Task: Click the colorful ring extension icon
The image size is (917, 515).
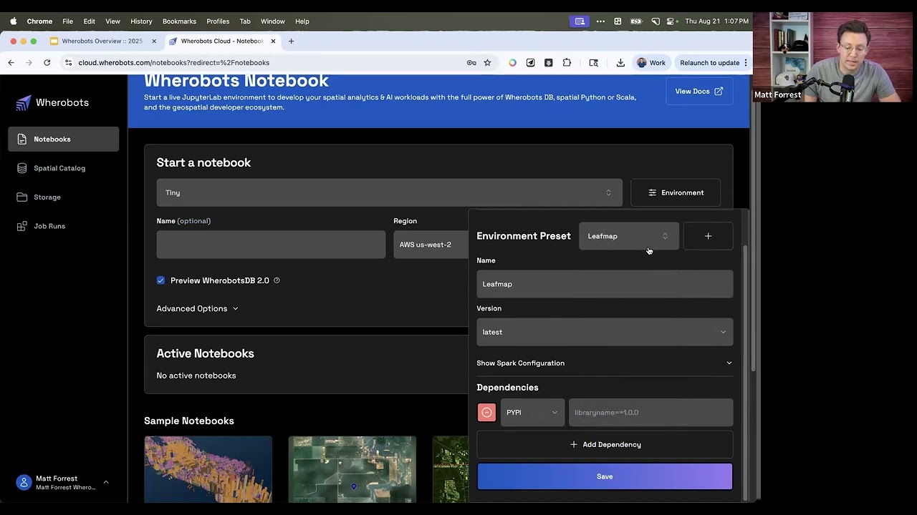Action: [512, 63]
